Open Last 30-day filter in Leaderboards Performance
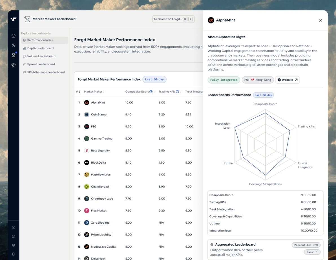 [x=263, y=95]
